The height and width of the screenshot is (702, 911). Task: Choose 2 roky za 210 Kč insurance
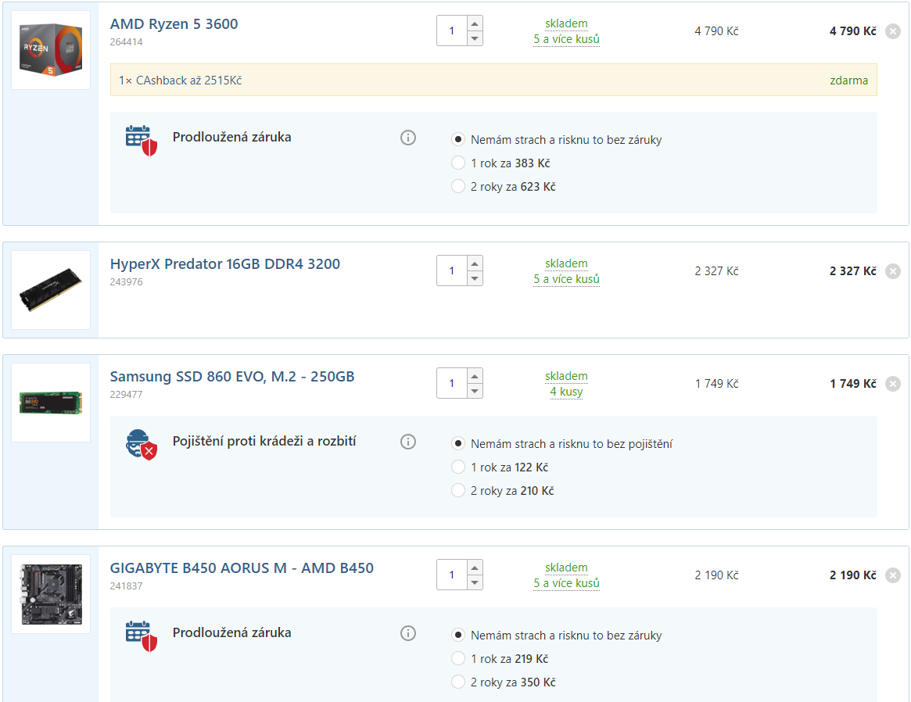[x=458, y=491]
